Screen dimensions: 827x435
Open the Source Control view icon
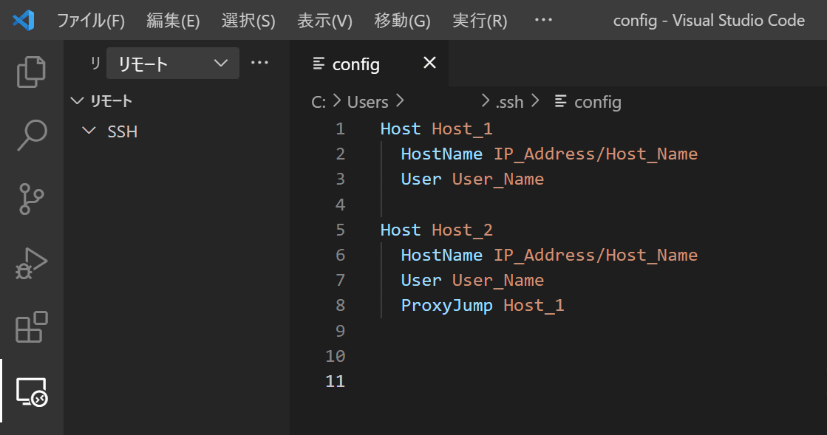31,199
